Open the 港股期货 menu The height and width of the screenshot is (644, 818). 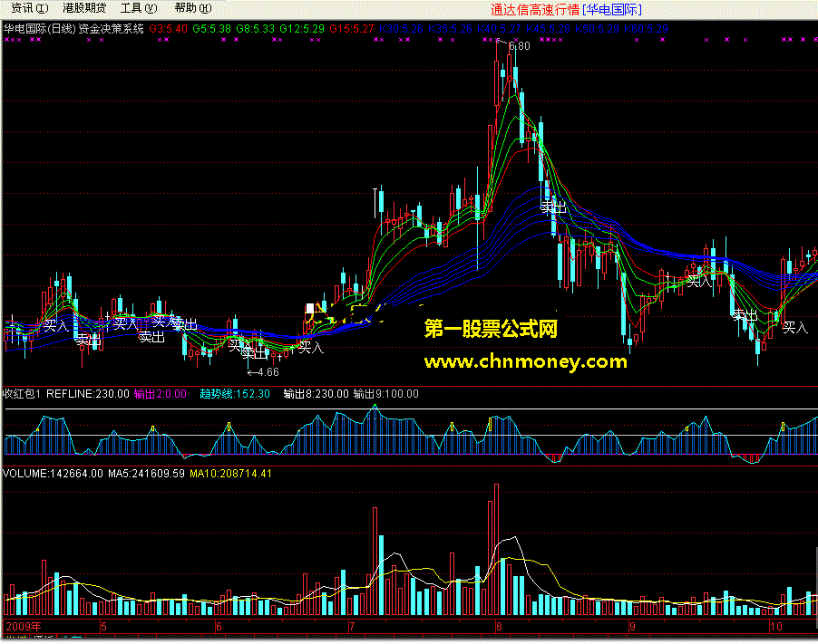[84, 8]
